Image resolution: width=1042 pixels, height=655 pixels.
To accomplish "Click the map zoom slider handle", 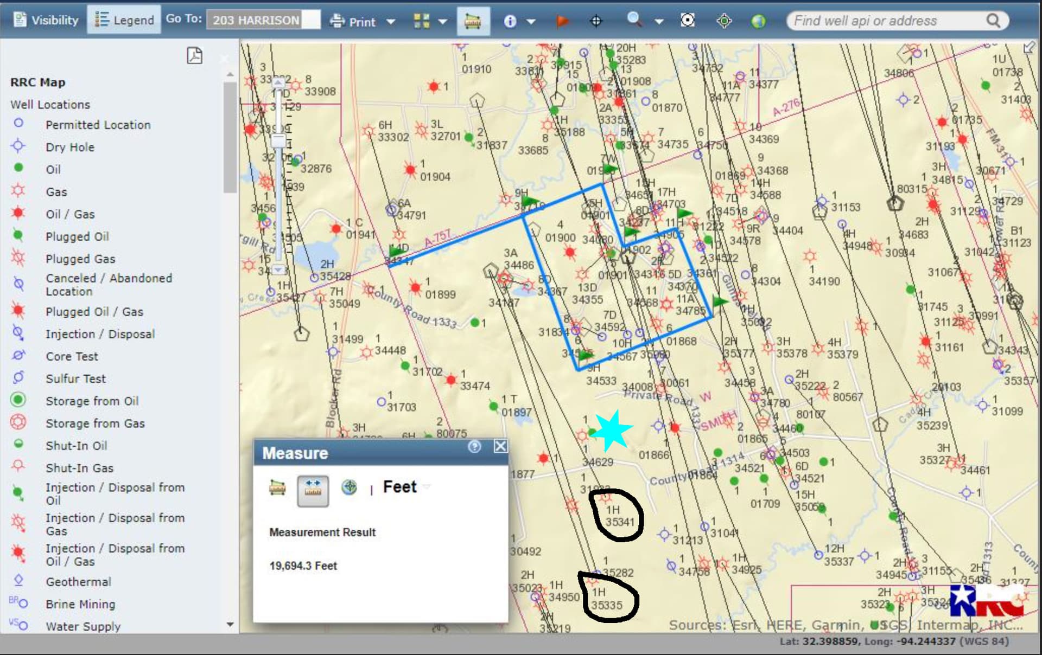I will click(278, 141).
